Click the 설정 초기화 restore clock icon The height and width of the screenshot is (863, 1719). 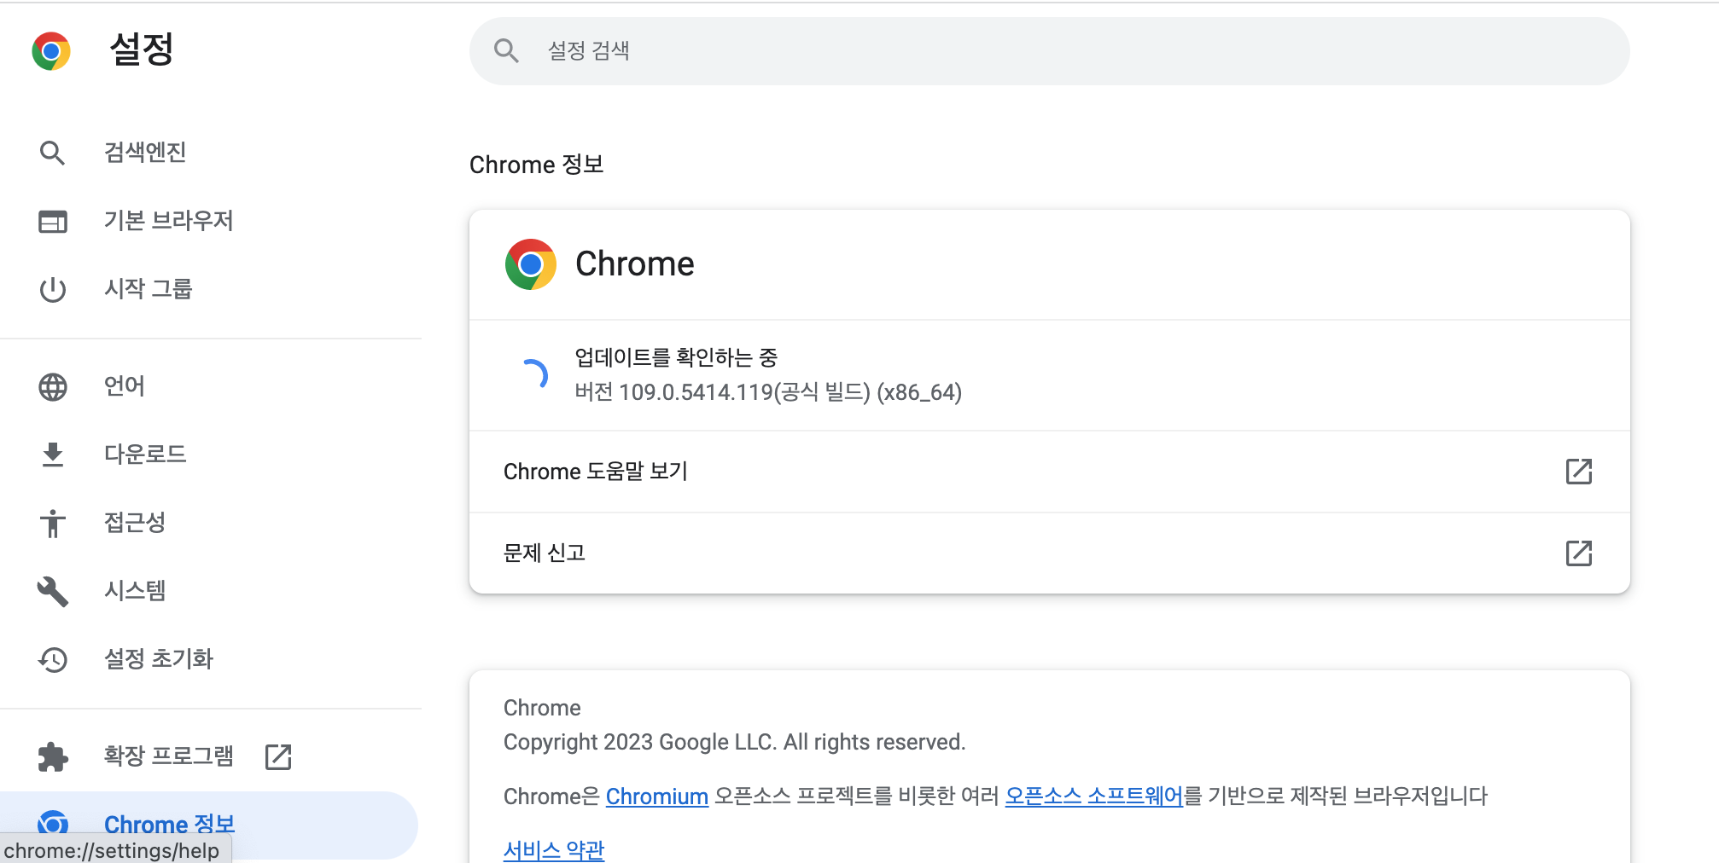coord(52,660)
